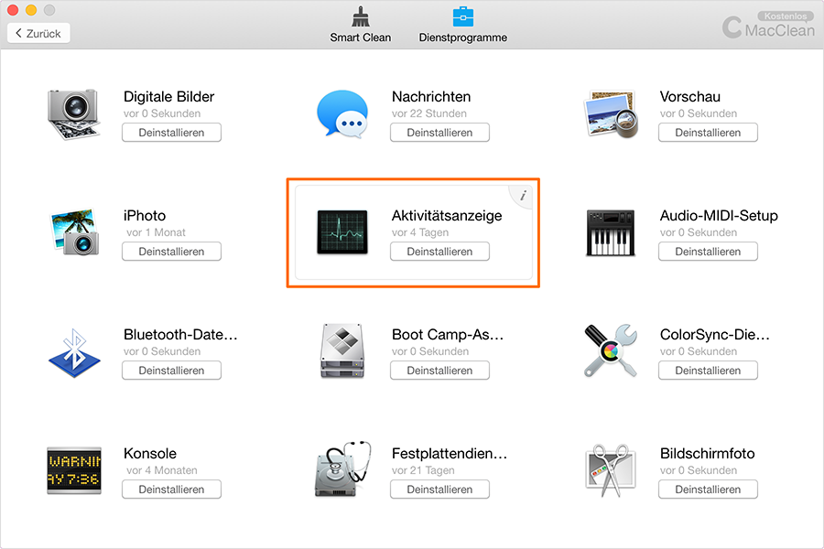Click the 'vor 4 Monaten' text

pyautogui.click(x=161, y=470)
